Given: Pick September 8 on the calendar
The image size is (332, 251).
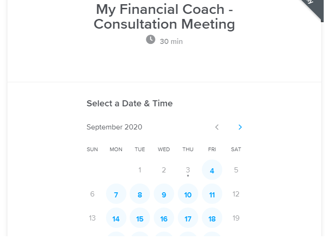Looking at the screenshot, I should coord(140,195).
